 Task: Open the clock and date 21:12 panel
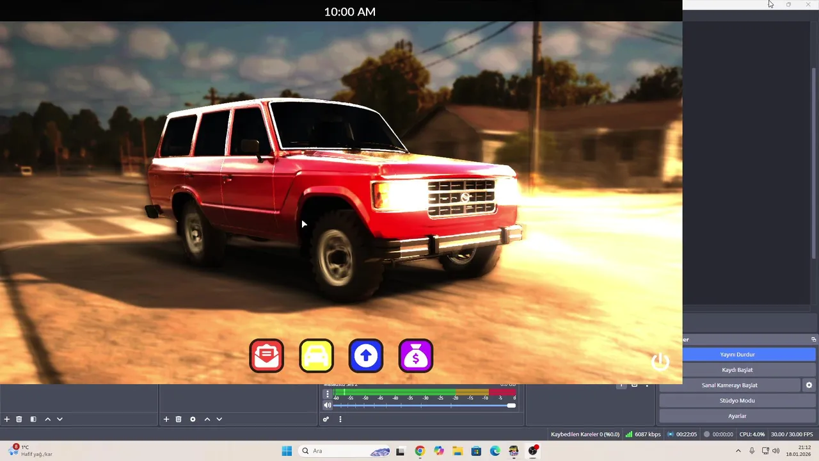pyautogui.click(x=799, y=451)
